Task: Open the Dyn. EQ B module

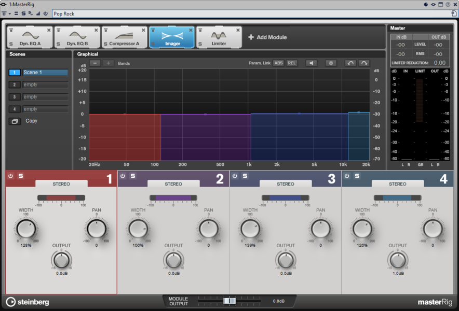Action: (77, 37)
